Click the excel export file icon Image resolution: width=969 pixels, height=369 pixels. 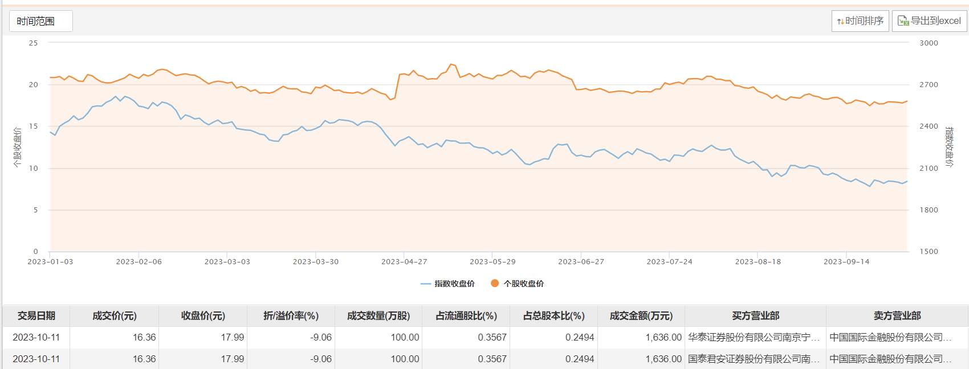(903, 21)
